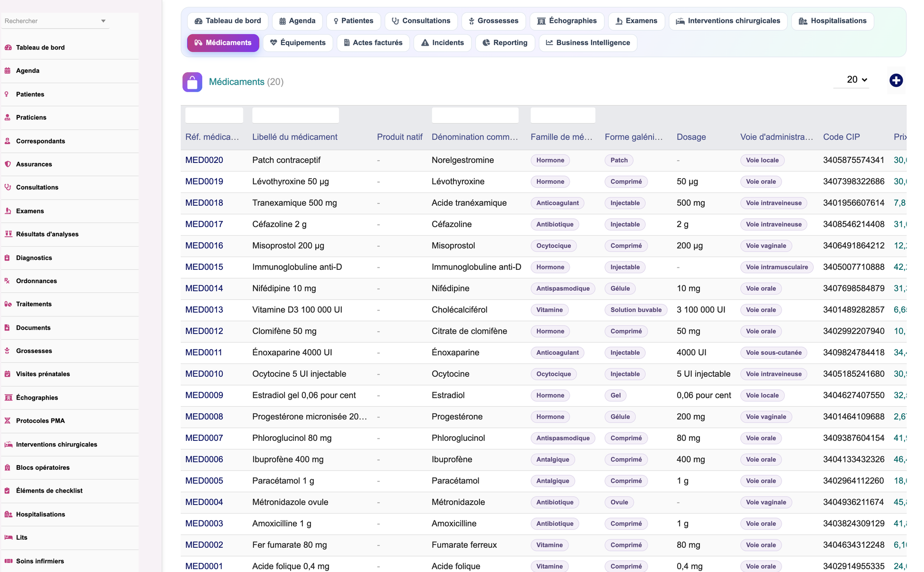Open the Actes facturés tab
Viewport: 924px width, 572px height.
tap(373, 43)
